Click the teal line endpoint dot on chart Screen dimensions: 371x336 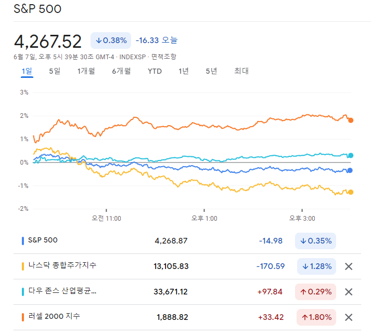(351, 155)
